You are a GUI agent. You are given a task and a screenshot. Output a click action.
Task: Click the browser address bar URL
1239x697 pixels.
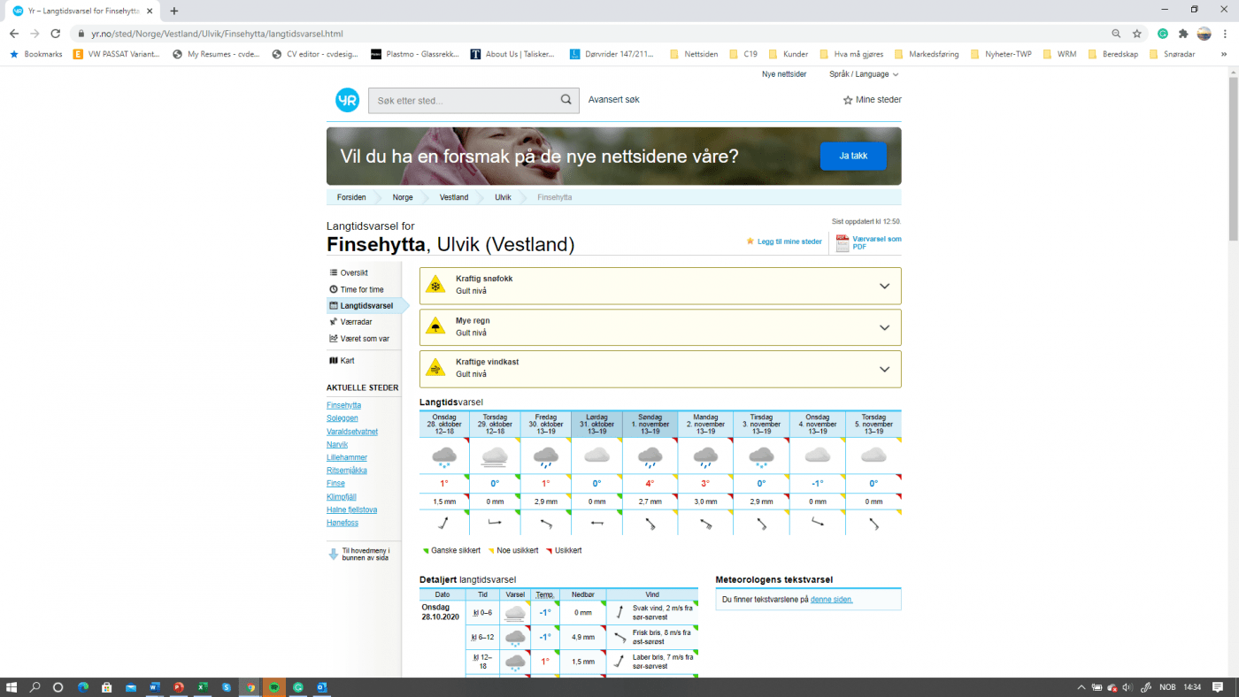[217, 34]
